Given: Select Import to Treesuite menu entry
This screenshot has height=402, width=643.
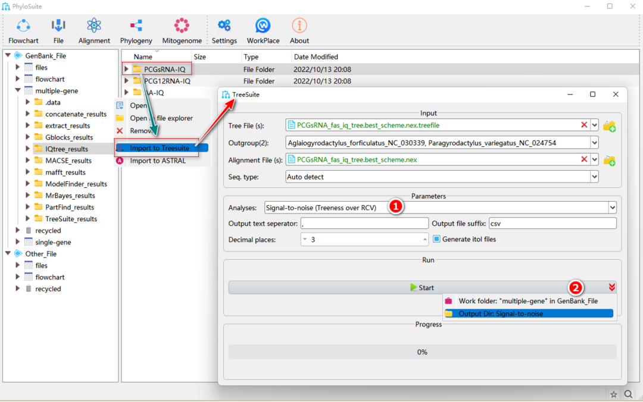Looking at the screenshot, I should point(161,148).
